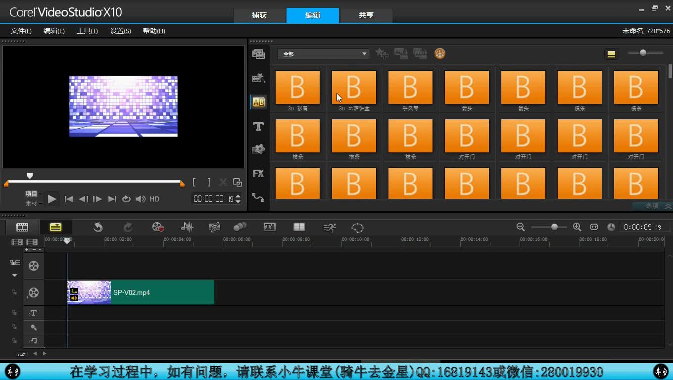673x380 pixels.
Task: Open the 设置 menu
Action: pos(120,31)
